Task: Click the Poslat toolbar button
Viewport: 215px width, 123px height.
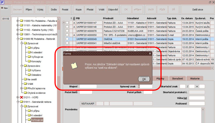Action: [65, 10]
